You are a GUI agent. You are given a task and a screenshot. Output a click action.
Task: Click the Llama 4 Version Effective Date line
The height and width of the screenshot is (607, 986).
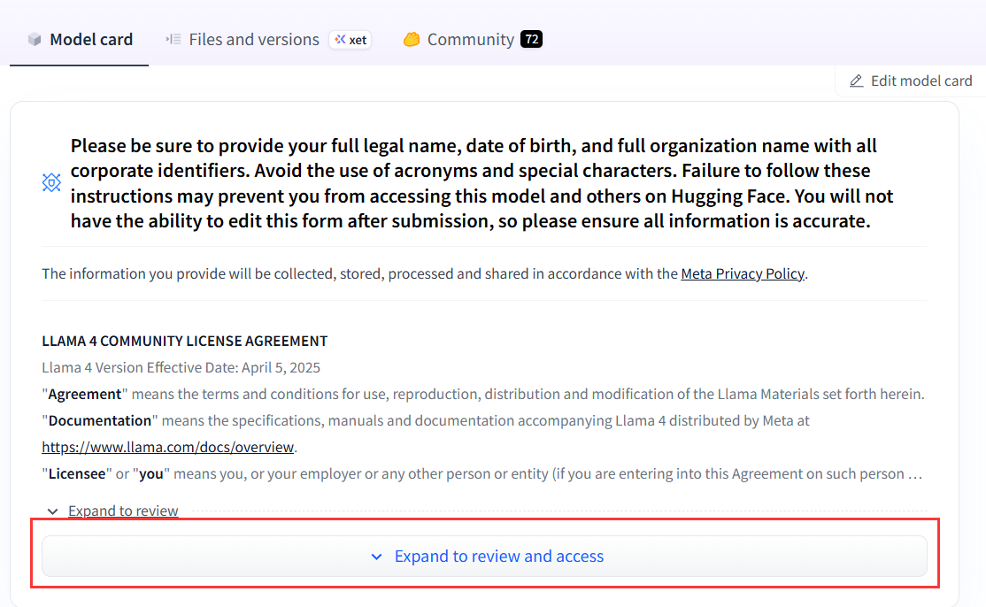point(181,367)
